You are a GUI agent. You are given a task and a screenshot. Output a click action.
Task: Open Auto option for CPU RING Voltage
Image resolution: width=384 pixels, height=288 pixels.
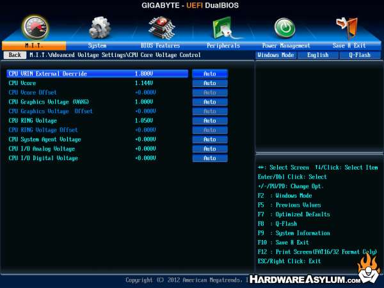coord(210,121)
